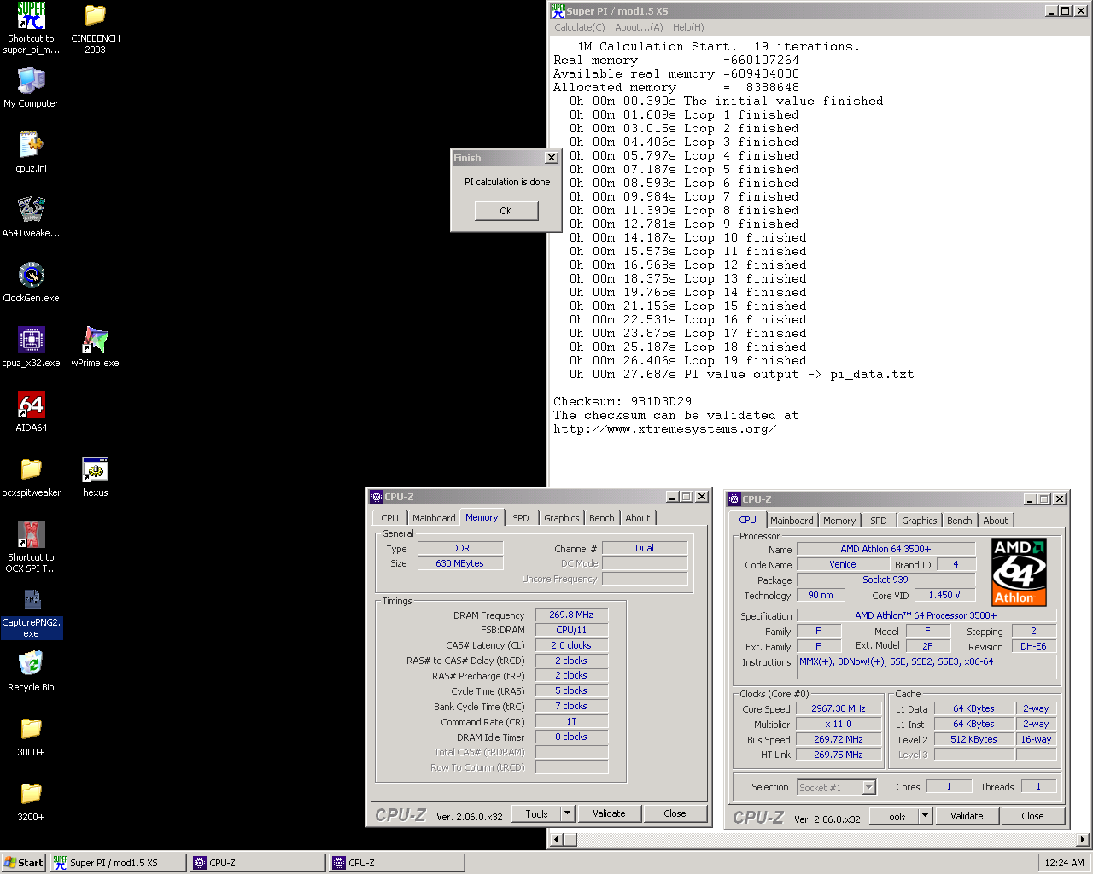The width and height of the screenshot is (1093, 874).
Task: Click Checksum 9B1D3D29 line
Action: (622, 401)
